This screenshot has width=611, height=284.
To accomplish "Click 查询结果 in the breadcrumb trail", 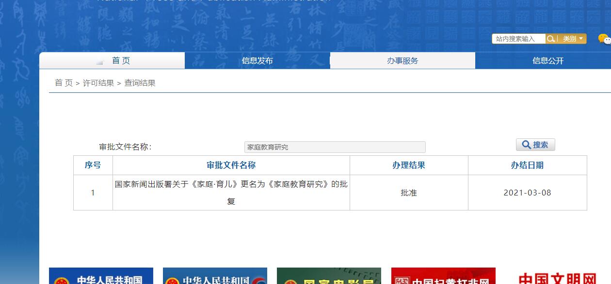I will (x=140, y=83).
